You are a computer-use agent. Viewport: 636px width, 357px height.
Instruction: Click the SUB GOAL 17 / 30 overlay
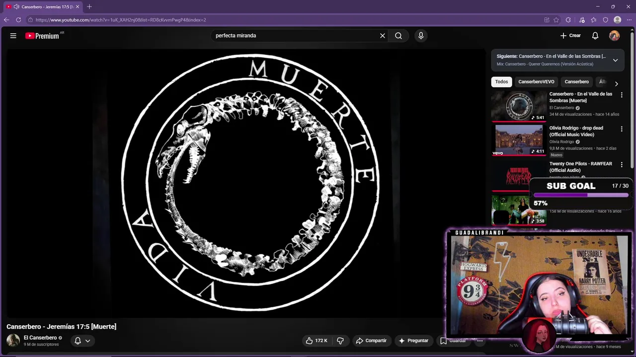coord(581,194)
